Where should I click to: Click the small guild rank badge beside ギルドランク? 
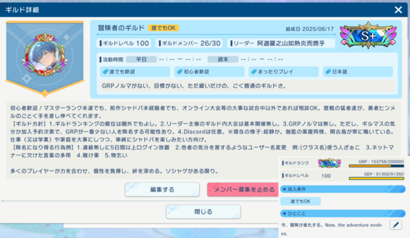329,163
